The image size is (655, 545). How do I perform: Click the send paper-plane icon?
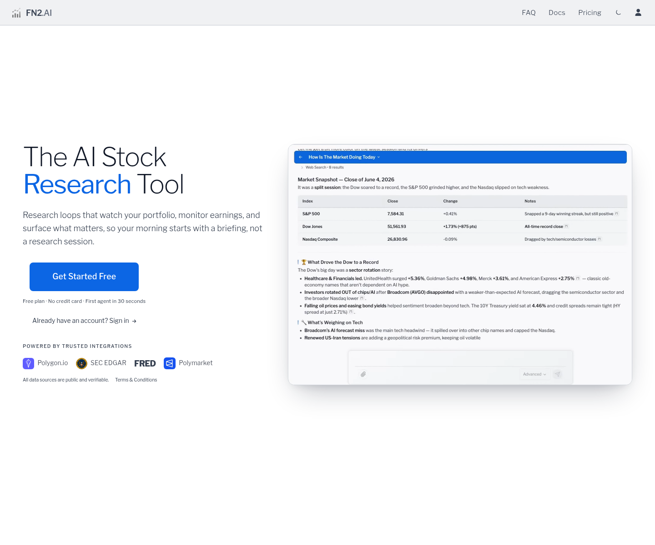point(558,374)
